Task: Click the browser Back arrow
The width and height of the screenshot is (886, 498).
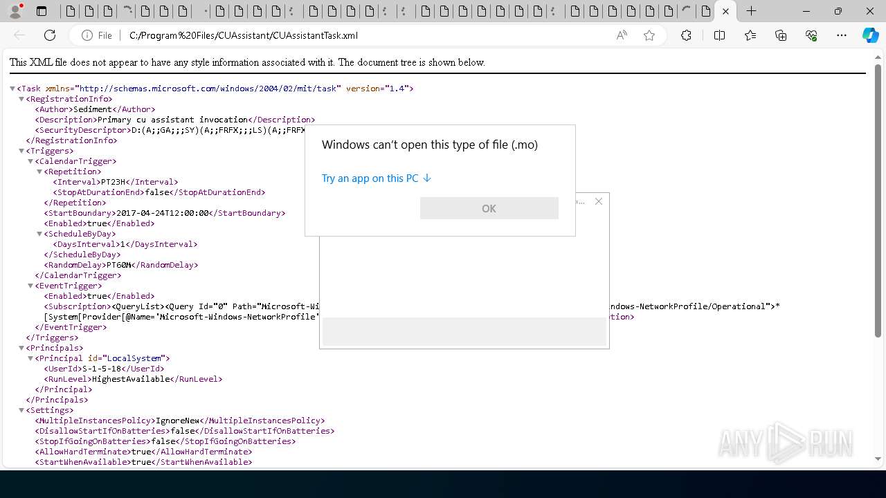Action: tap(19, 35)
